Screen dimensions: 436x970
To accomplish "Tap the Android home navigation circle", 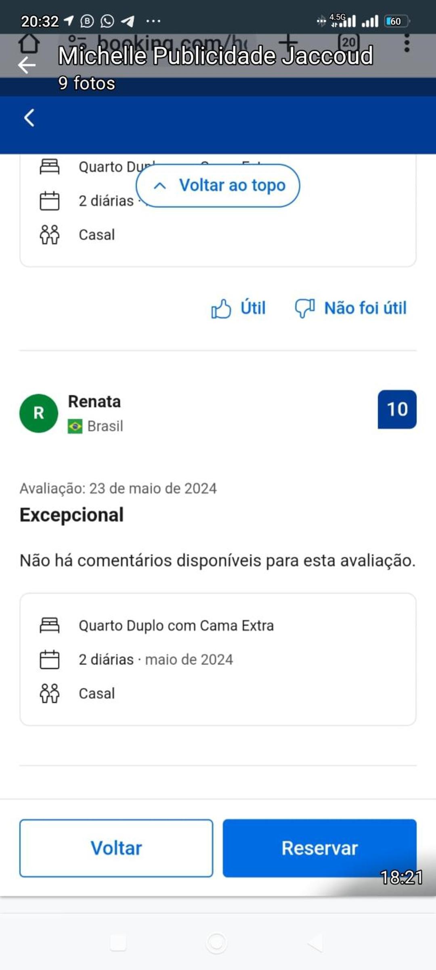I will tap(216, 943).
